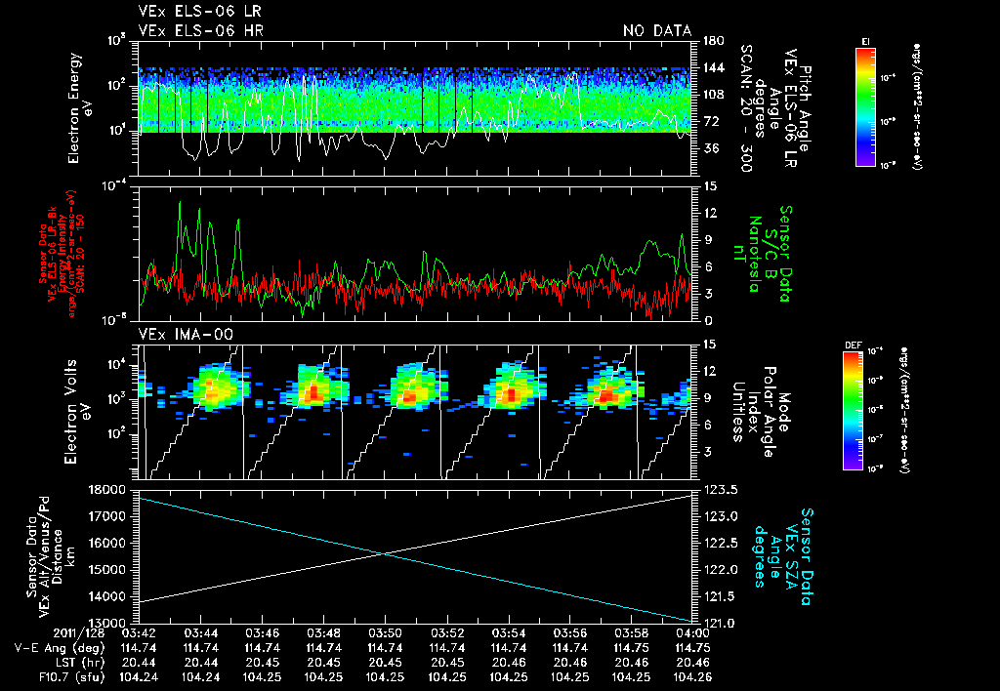Click the 'VEx IMA-00' panel title
Screen dimensions: 1000x691
coord(186,334)
